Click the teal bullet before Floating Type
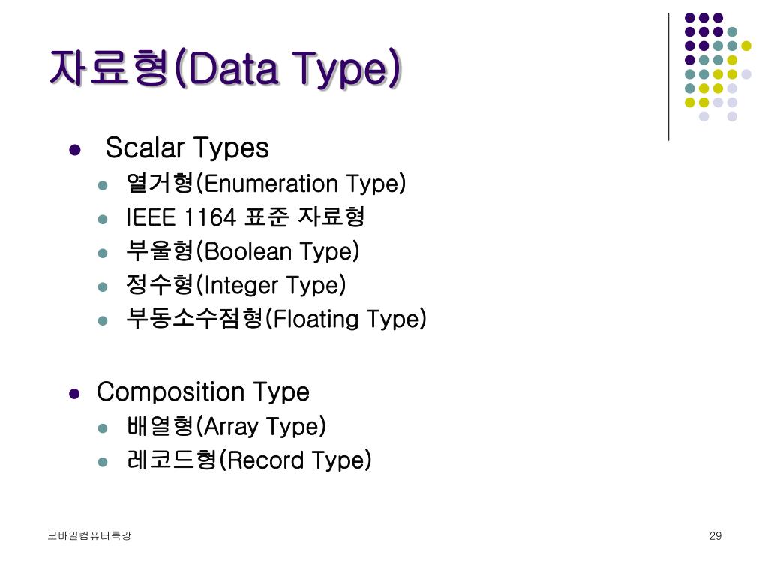This screenshot has height=576, width=768. point(102,321)
